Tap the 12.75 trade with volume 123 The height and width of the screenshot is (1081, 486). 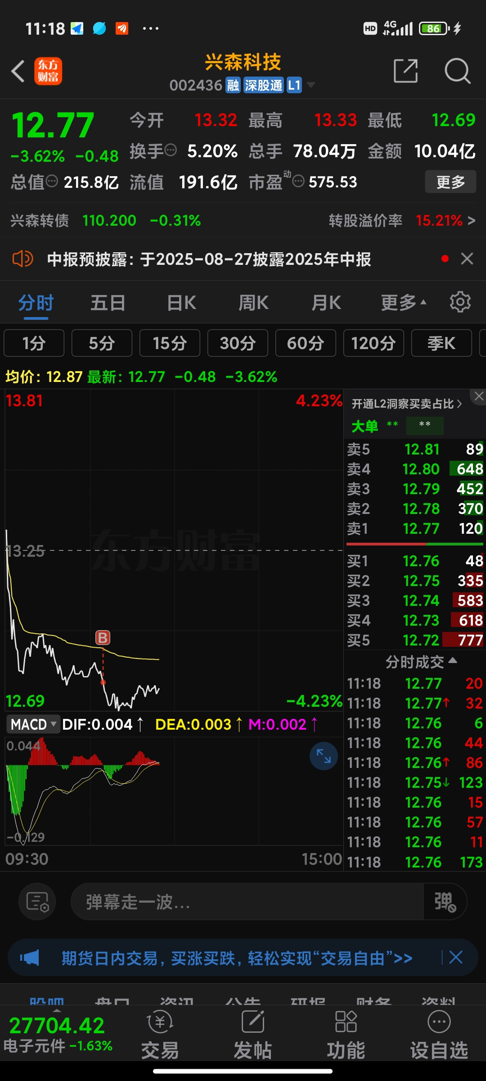[x=415, y=782]
